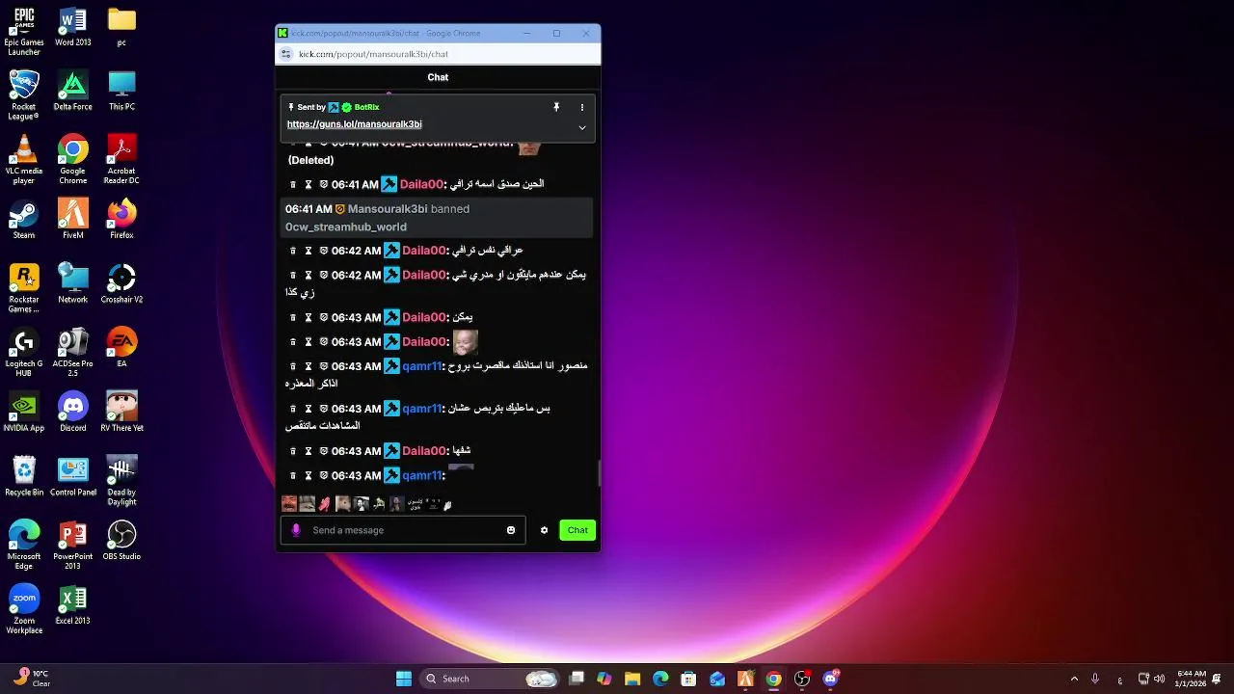The image size is (1234, 694).
Task: Select the Crosshair V2 desktop icon
Action: click(x=121, y=284)
